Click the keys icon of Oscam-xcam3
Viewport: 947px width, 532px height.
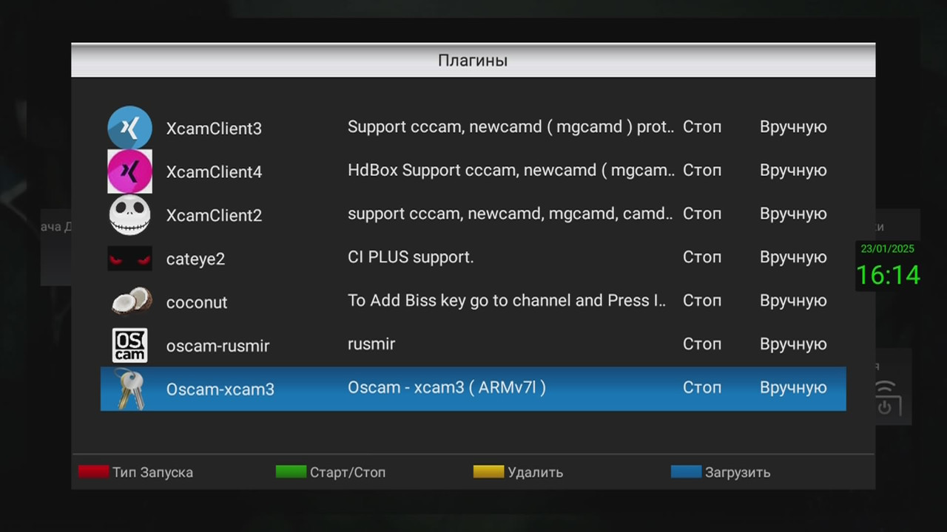(129, 389)
